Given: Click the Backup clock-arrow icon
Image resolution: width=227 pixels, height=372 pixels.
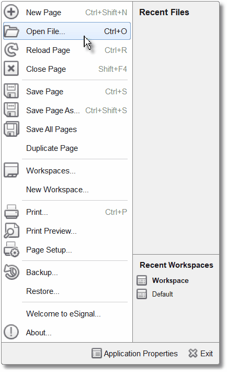Looking at the screenshot, I should [11, 272].
